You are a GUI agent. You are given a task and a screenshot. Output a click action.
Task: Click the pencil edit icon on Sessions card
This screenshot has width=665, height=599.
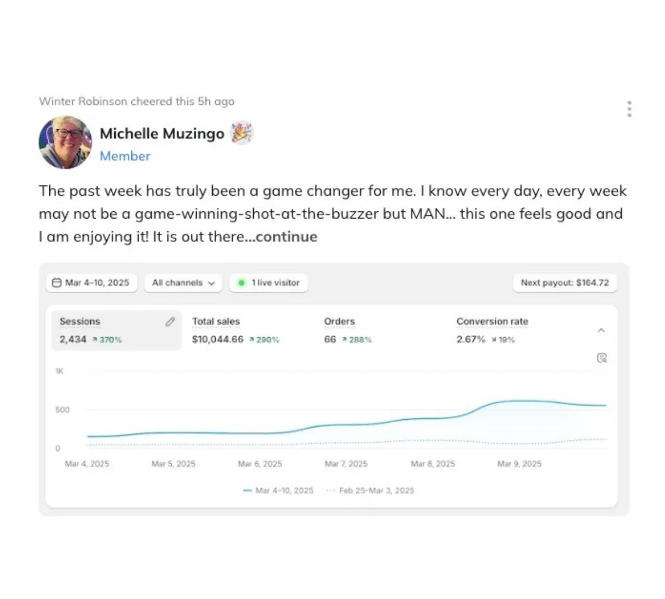click(x=170, y=322)
